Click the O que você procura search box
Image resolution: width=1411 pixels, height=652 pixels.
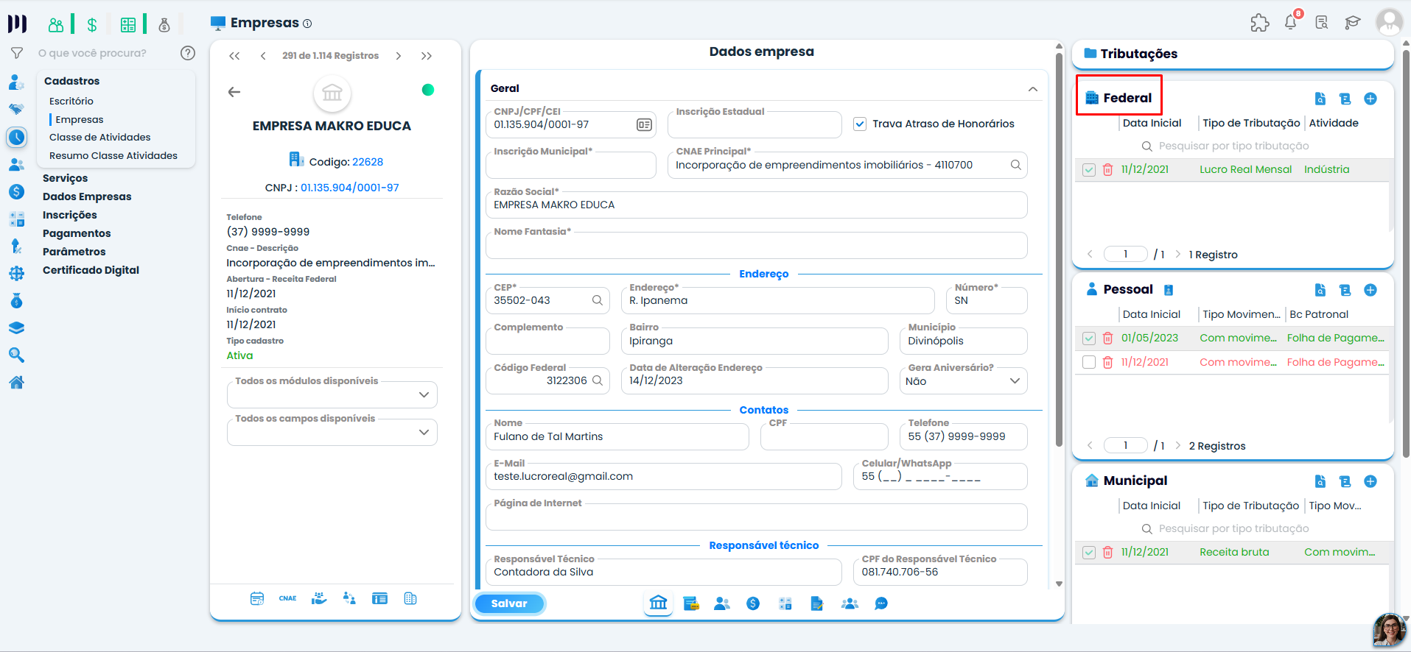93,53
